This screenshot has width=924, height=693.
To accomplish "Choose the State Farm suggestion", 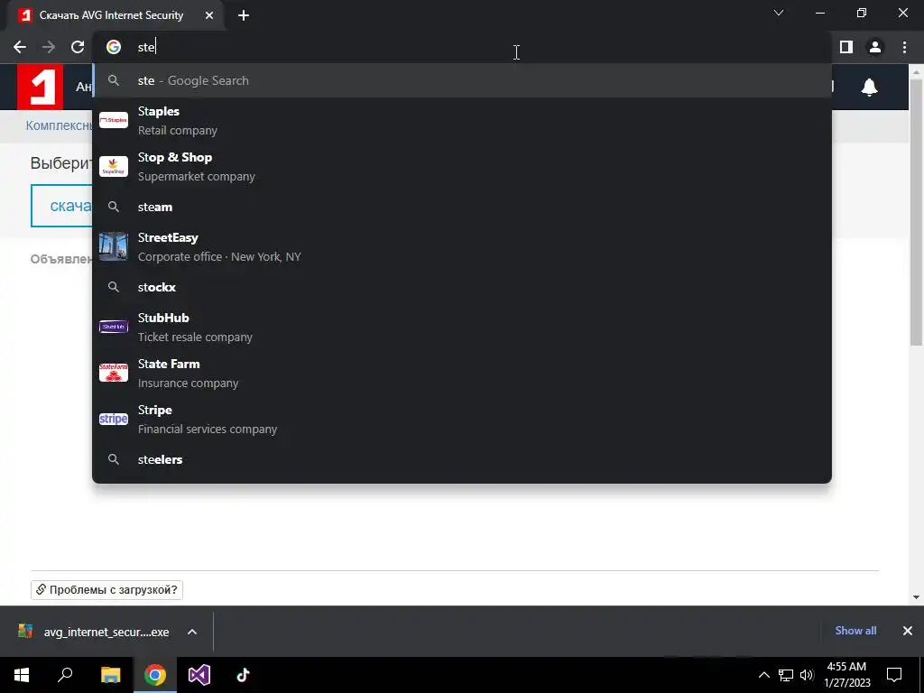I will click(462, 373).
